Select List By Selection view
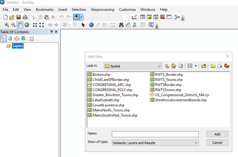 click(23, 39)
